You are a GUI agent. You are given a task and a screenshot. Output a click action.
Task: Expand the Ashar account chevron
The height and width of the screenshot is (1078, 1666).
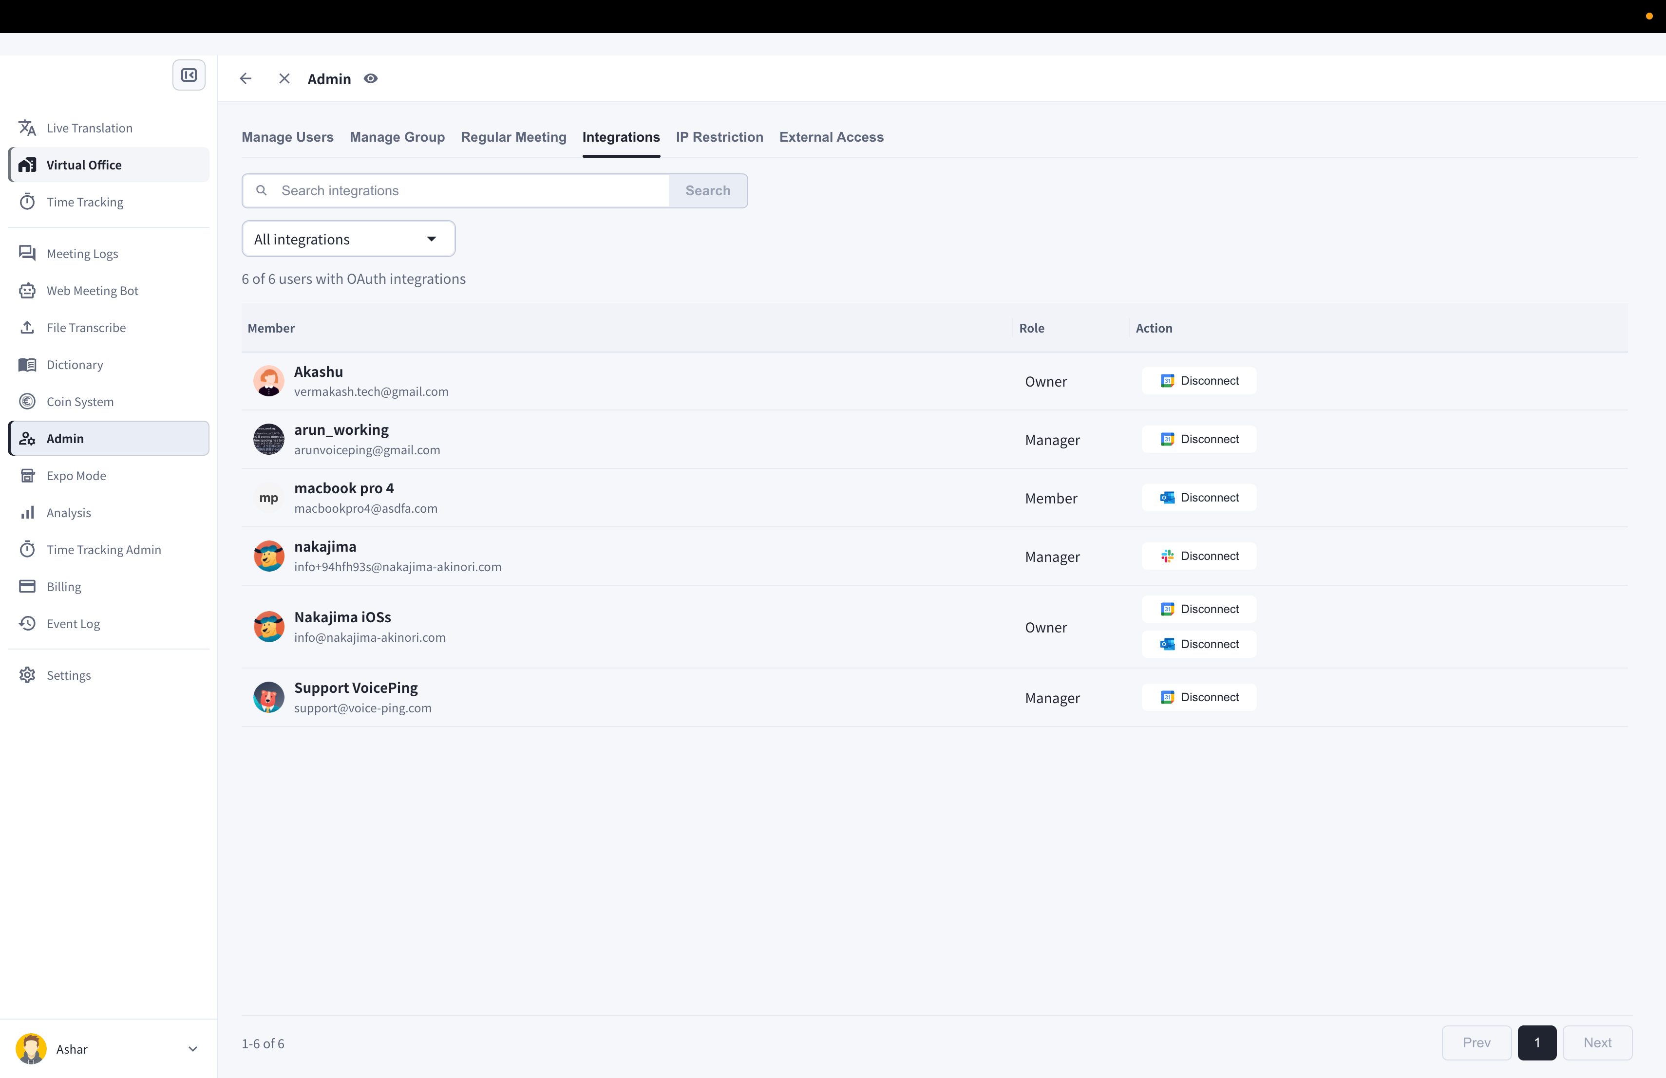pos(192,1049)
